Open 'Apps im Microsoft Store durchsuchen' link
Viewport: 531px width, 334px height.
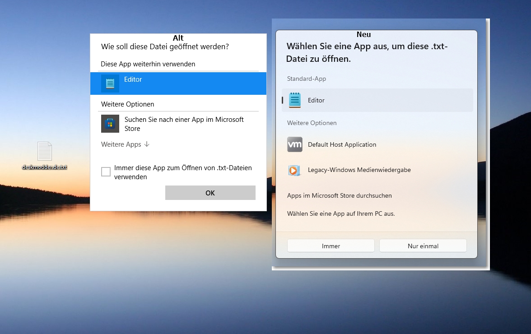(340, 195)
